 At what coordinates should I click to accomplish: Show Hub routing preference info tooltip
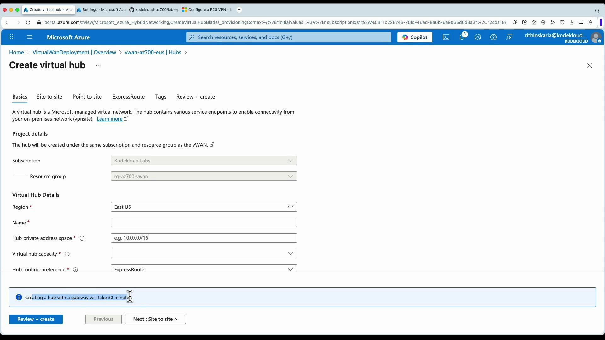pos(75,269)
